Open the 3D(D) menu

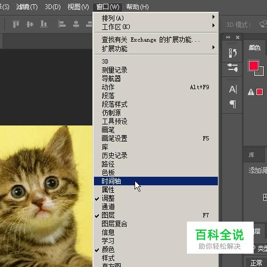pyautogui.click(x=52, y=7)
